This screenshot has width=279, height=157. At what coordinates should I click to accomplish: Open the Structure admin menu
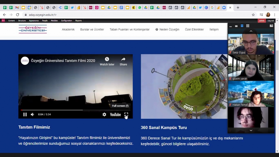point(22,21)
